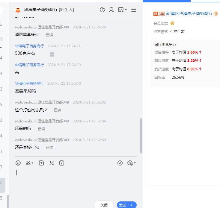Click the forward share arrow icon
This screenshot has height=208, width=220.
click(x=120, y=163)
